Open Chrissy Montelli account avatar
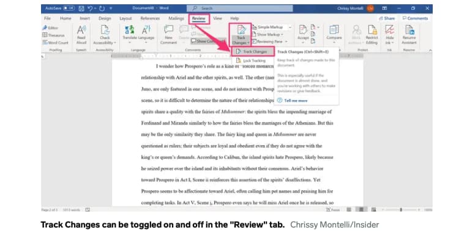456x241 pixels. [370, 8]
